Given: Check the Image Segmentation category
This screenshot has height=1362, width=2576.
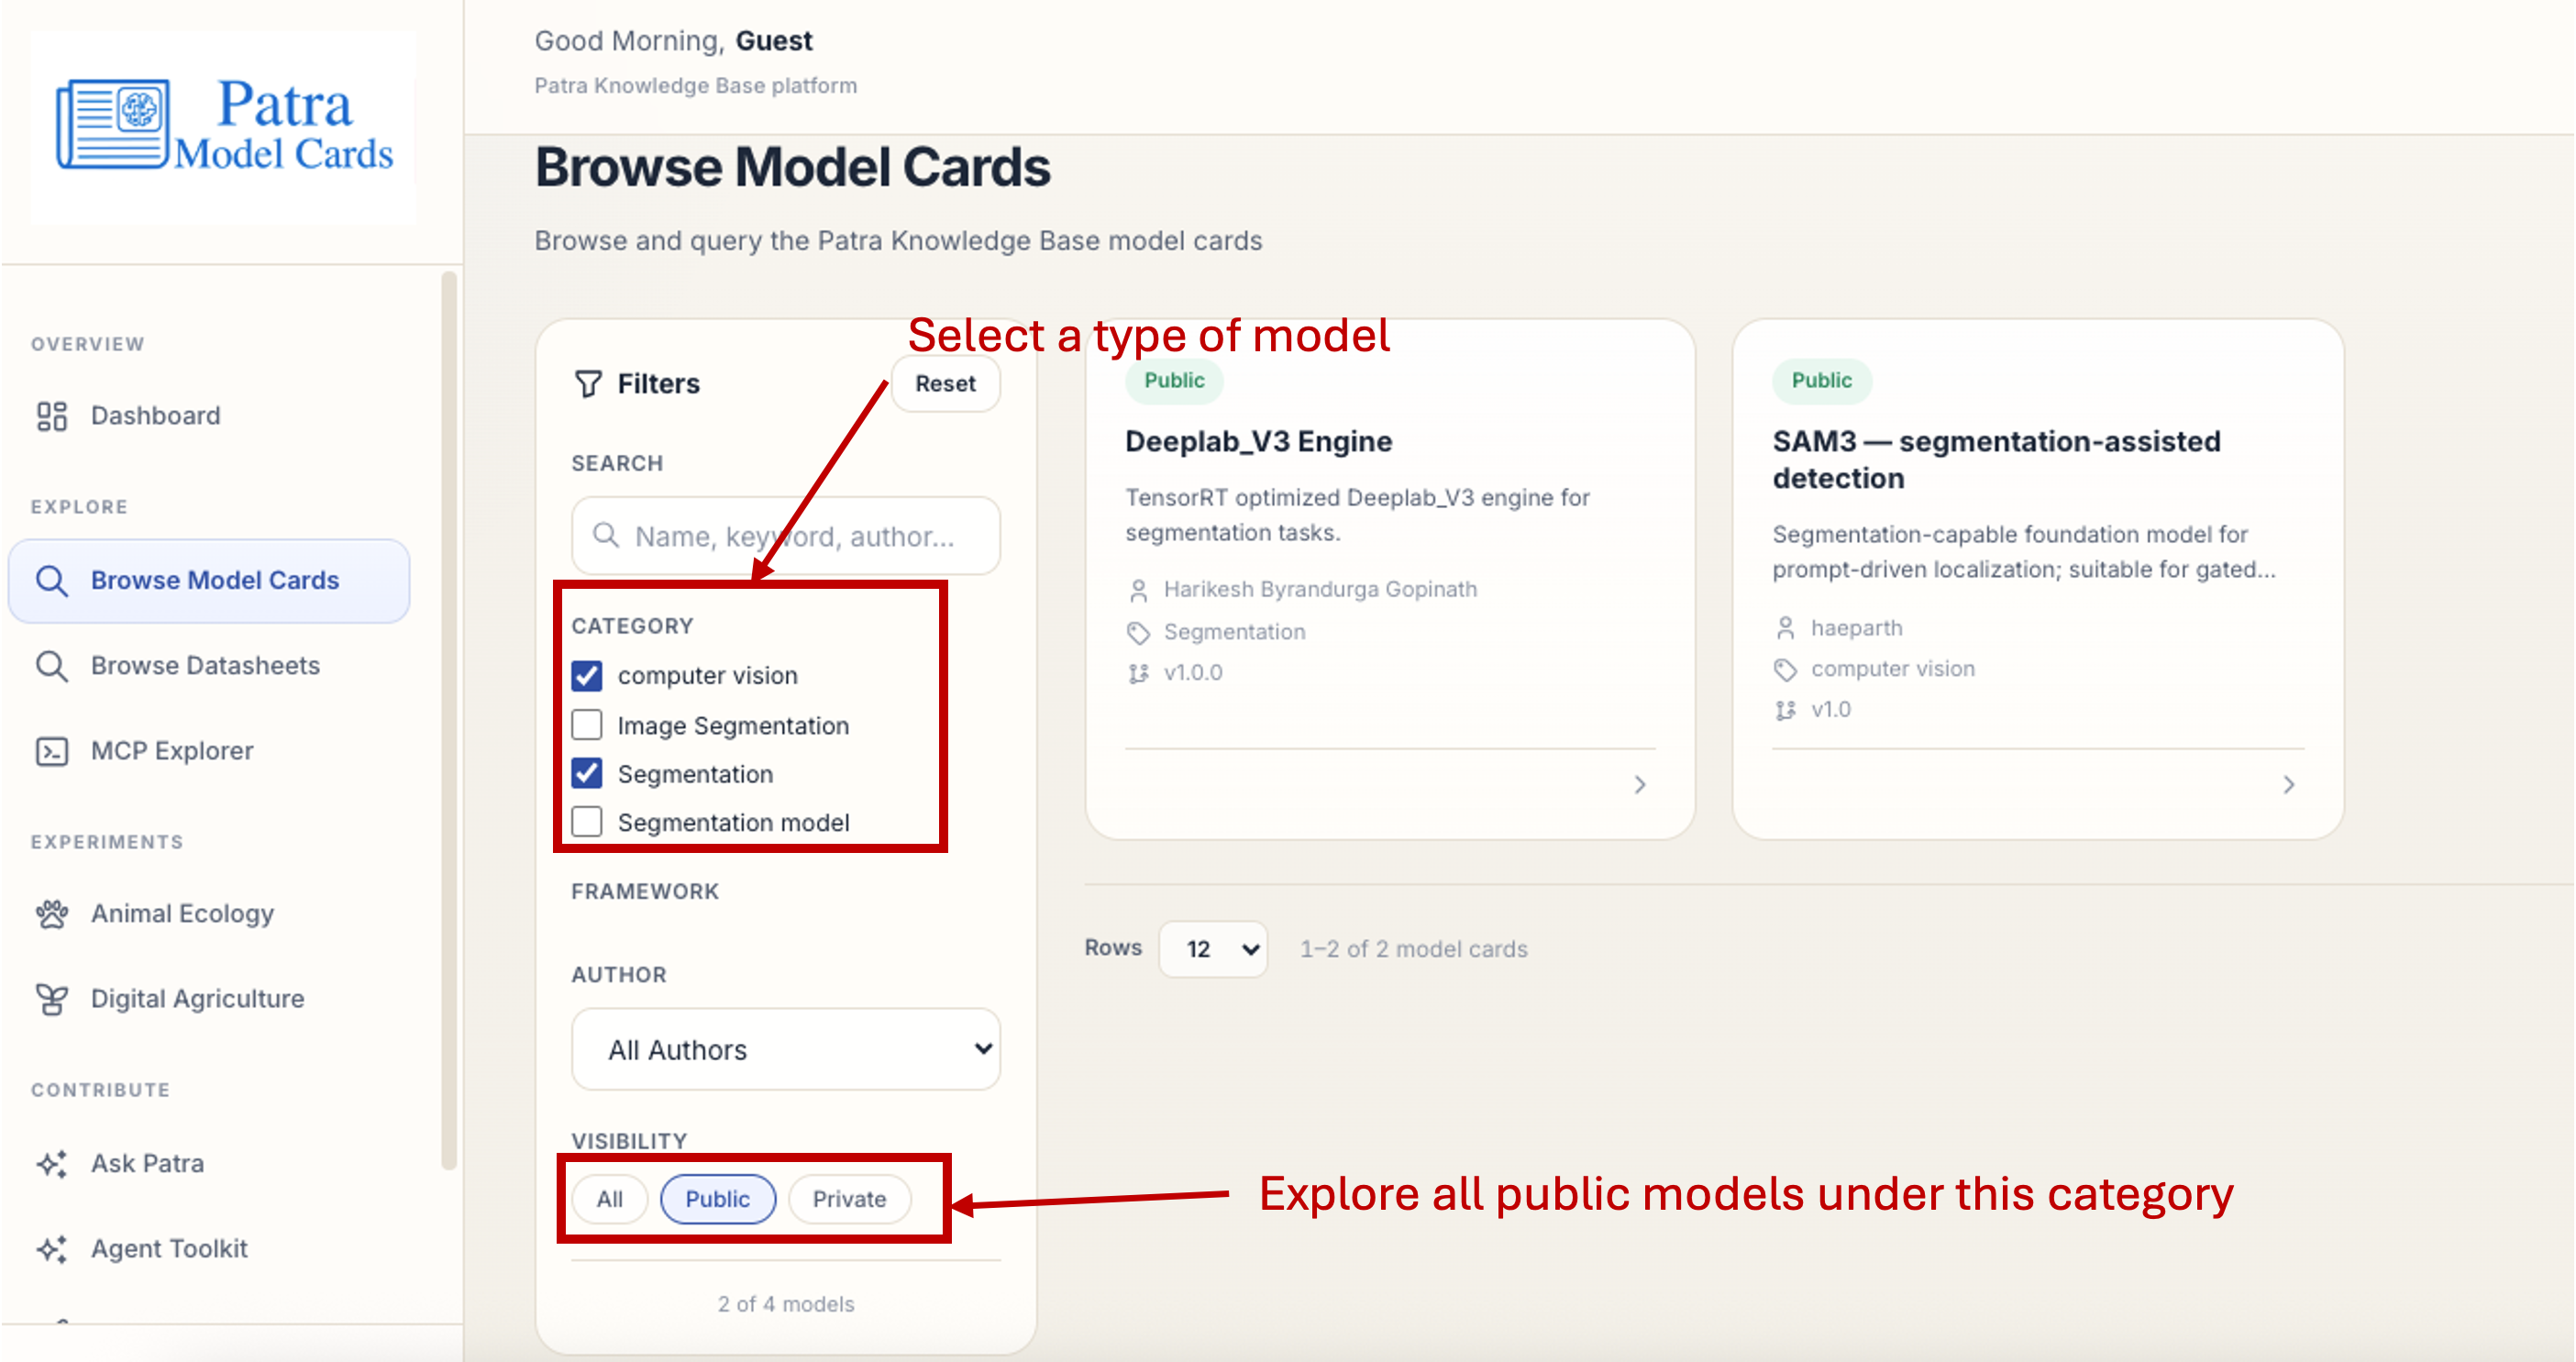Looking at the screenshot, I should [587, 725].
